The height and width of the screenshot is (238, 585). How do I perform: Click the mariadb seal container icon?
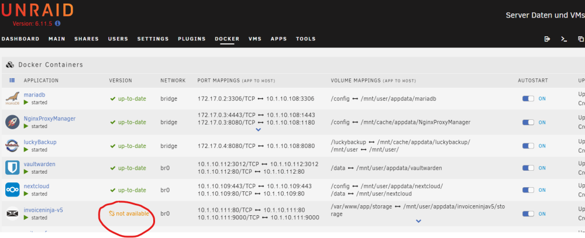[12, 98]
